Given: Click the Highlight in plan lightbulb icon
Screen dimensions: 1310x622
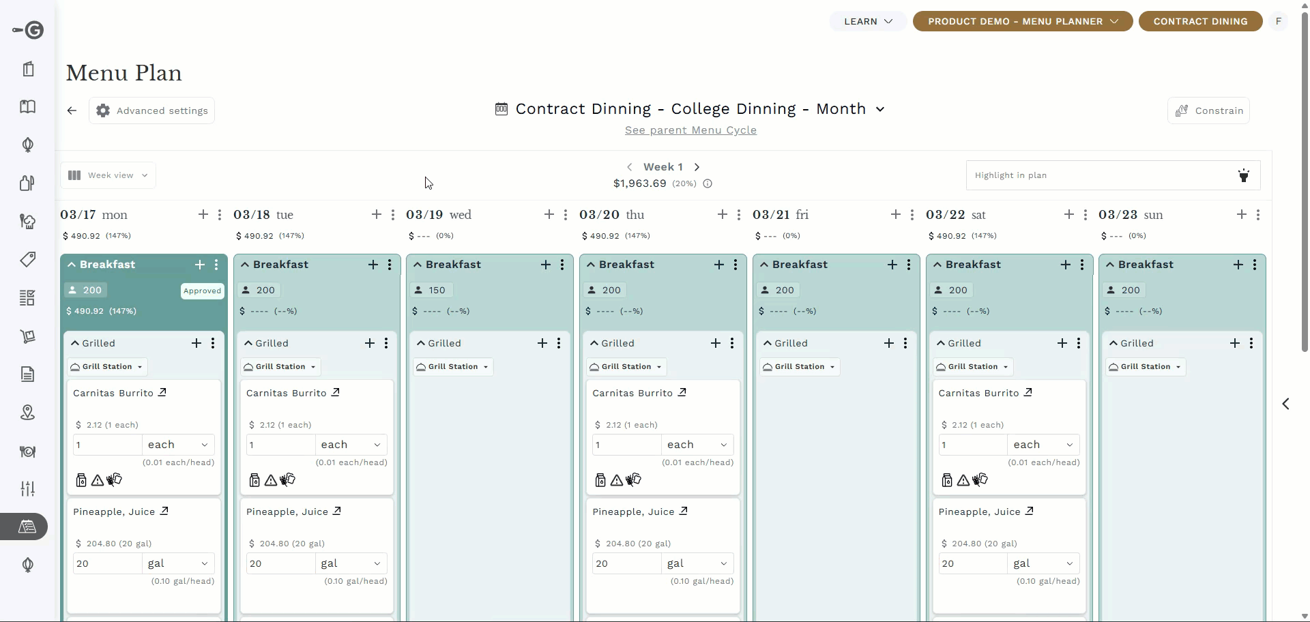Looking at the screenshot, I should [x=1243, y=175].
